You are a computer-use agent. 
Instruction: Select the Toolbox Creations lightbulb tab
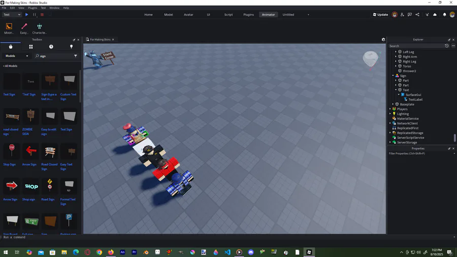72,47
